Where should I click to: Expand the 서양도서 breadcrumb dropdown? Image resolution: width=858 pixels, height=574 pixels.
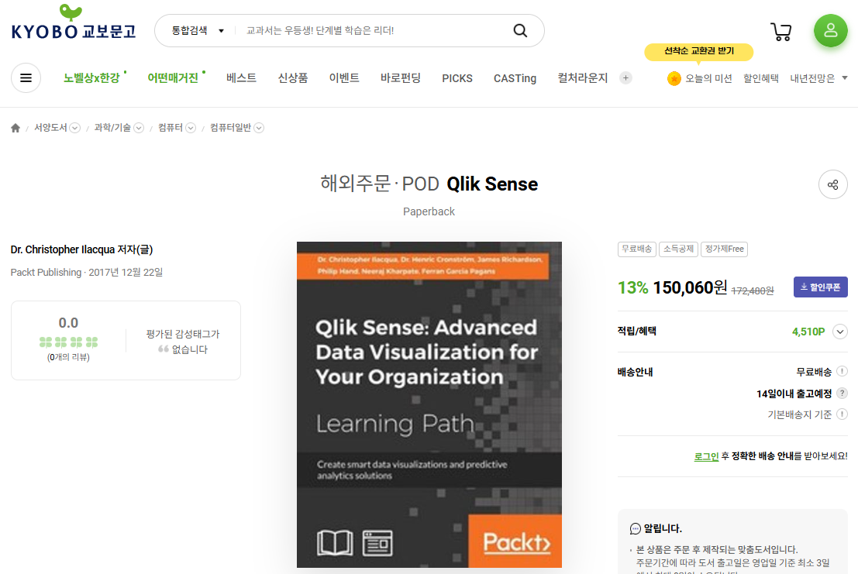point(75,128)
